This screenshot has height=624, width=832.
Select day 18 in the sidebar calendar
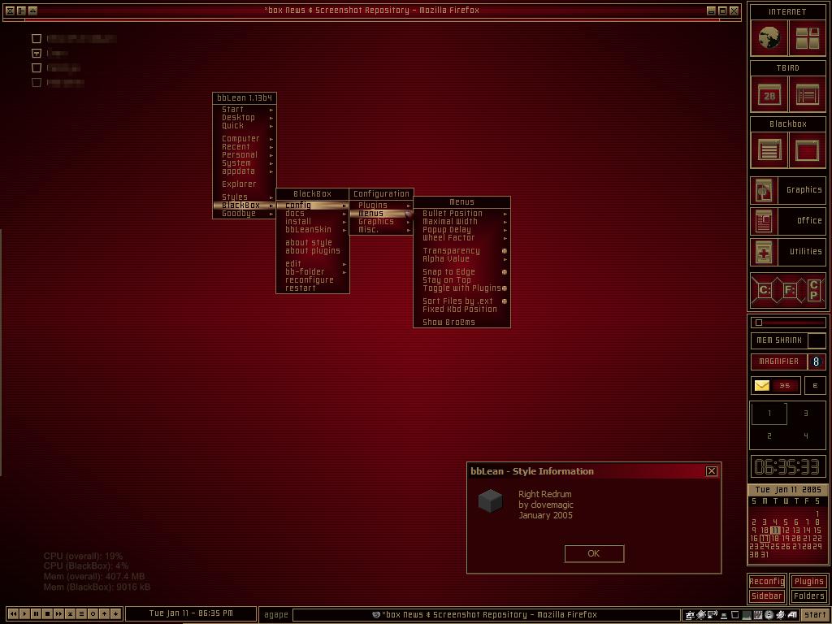[775, 539]
